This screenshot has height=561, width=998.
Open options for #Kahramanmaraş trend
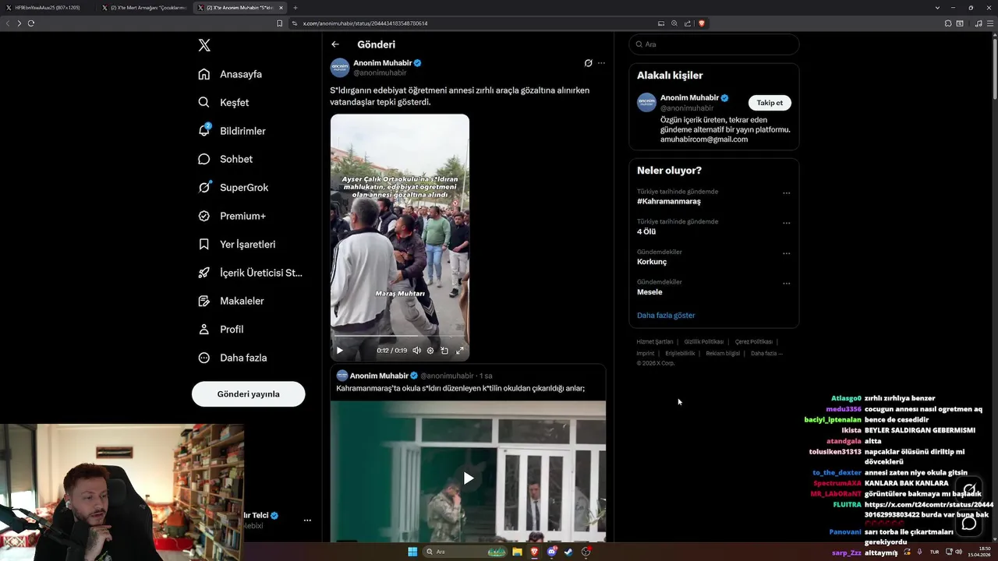click(x=786, y=193)
